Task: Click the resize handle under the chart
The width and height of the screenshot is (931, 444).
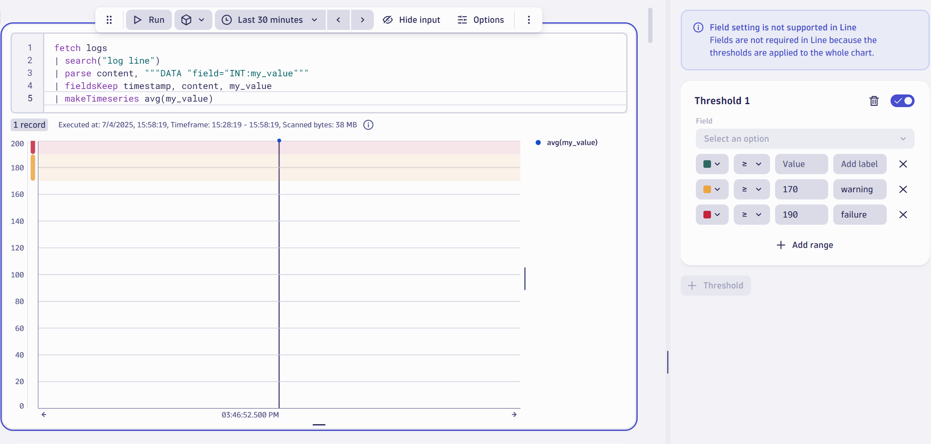Action: click(x=319, y=425)
